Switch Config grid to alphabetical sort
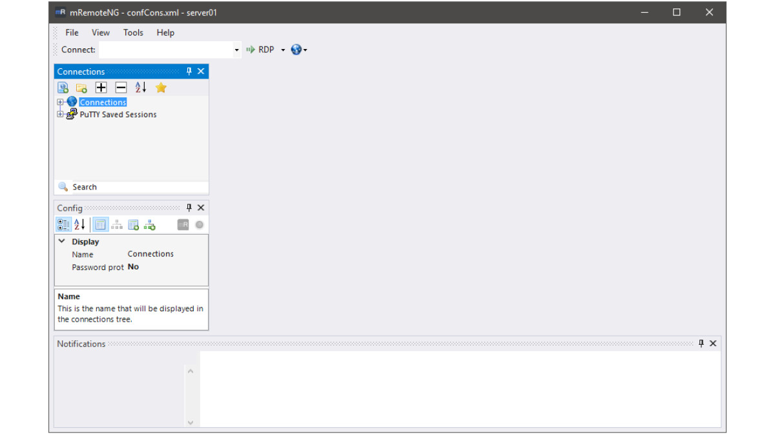775x435 pixels. [x=79, y=225]
